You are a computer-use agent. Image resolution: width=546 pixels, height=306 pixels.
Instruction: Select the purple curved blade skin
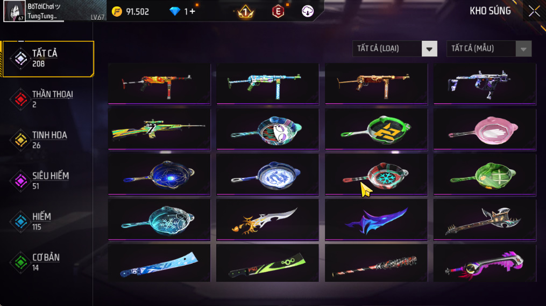(376, 220)
